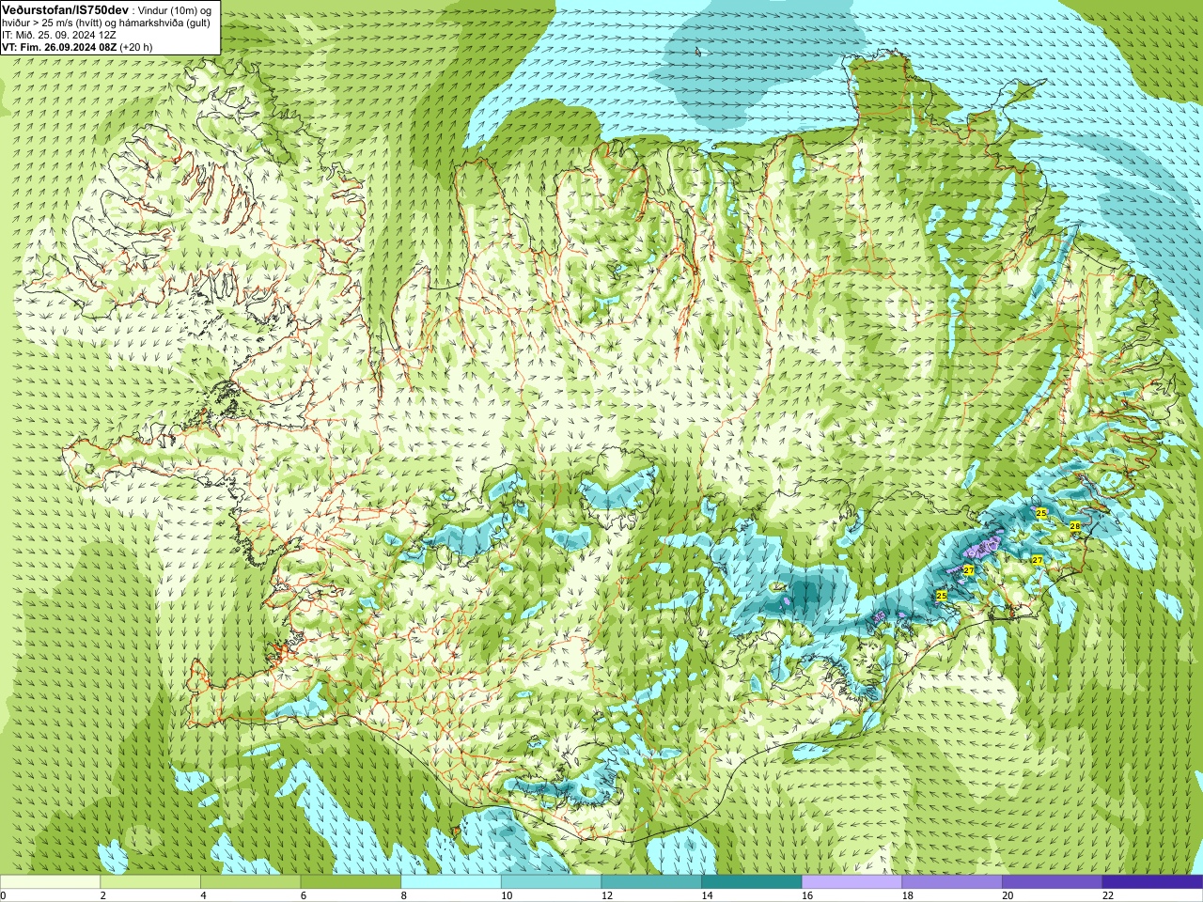Click the Veðurstofan/IS750dev title text
Viewport: 1203px width, 902px height.
coord(65,8)
